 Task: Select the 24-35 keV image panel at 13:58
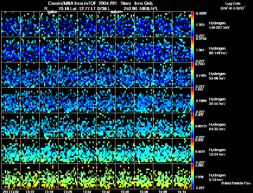(144, 125)
